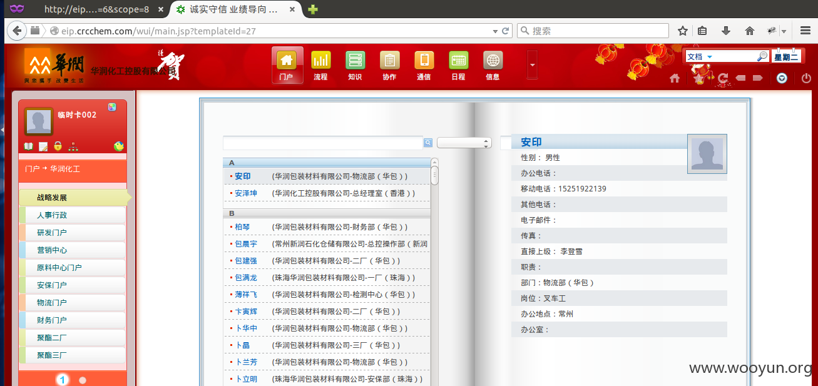The width and height of the screenshot is (818, 386).
Task: Open the 通信 communication module
Action: tap(424, 65)
